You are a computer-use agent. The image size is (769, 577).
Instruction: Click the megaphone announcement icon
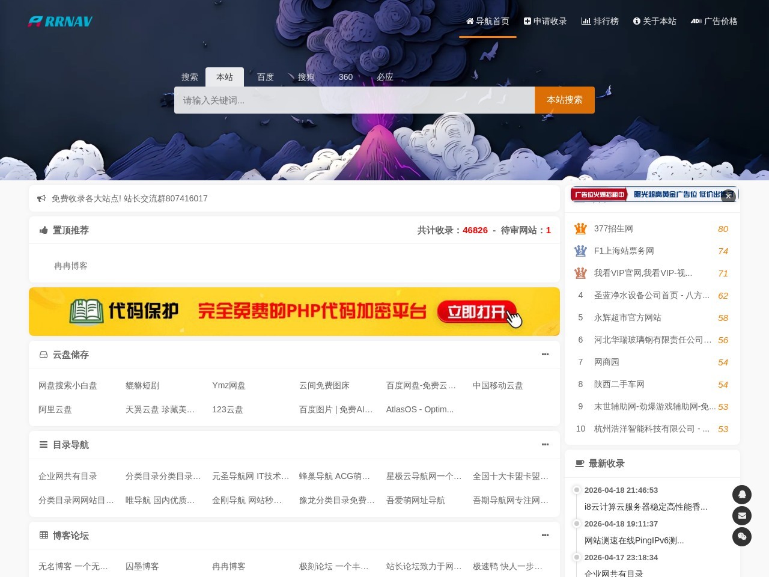[41, 198]
